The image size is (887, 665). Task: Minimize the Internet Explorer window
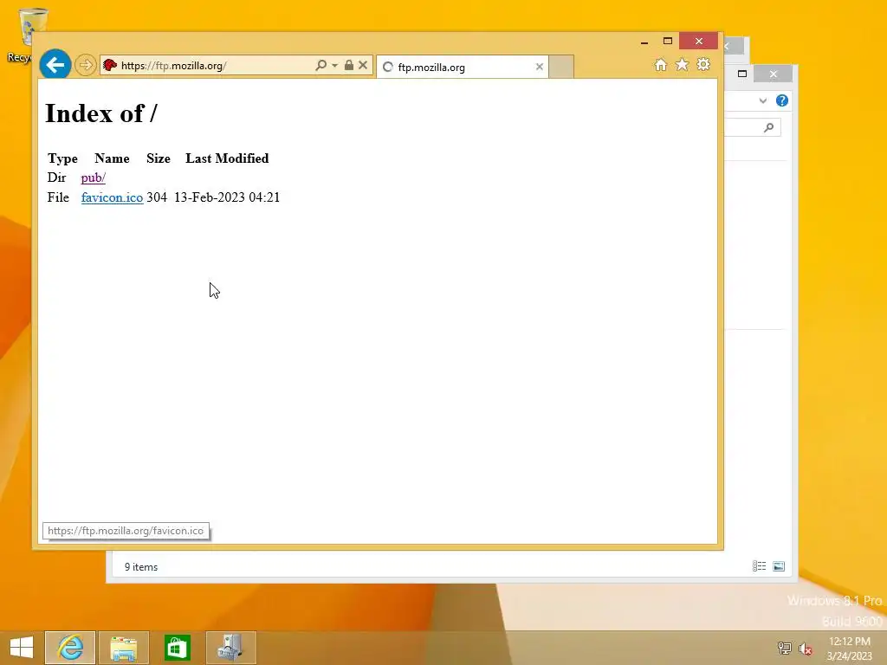[x=644, y=42]
